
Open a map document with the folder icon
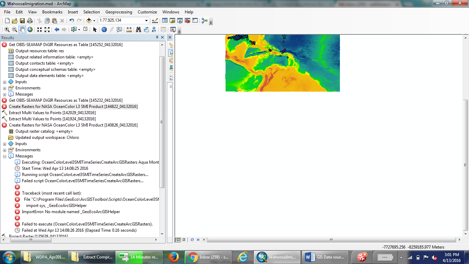(x=14, y=21)
